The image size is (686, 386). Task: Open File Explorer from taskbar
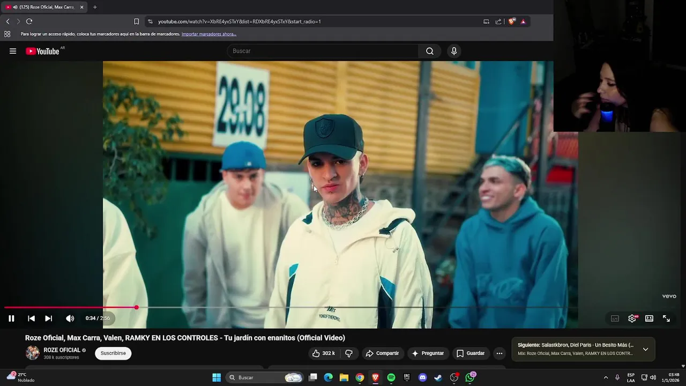point(344,377)
